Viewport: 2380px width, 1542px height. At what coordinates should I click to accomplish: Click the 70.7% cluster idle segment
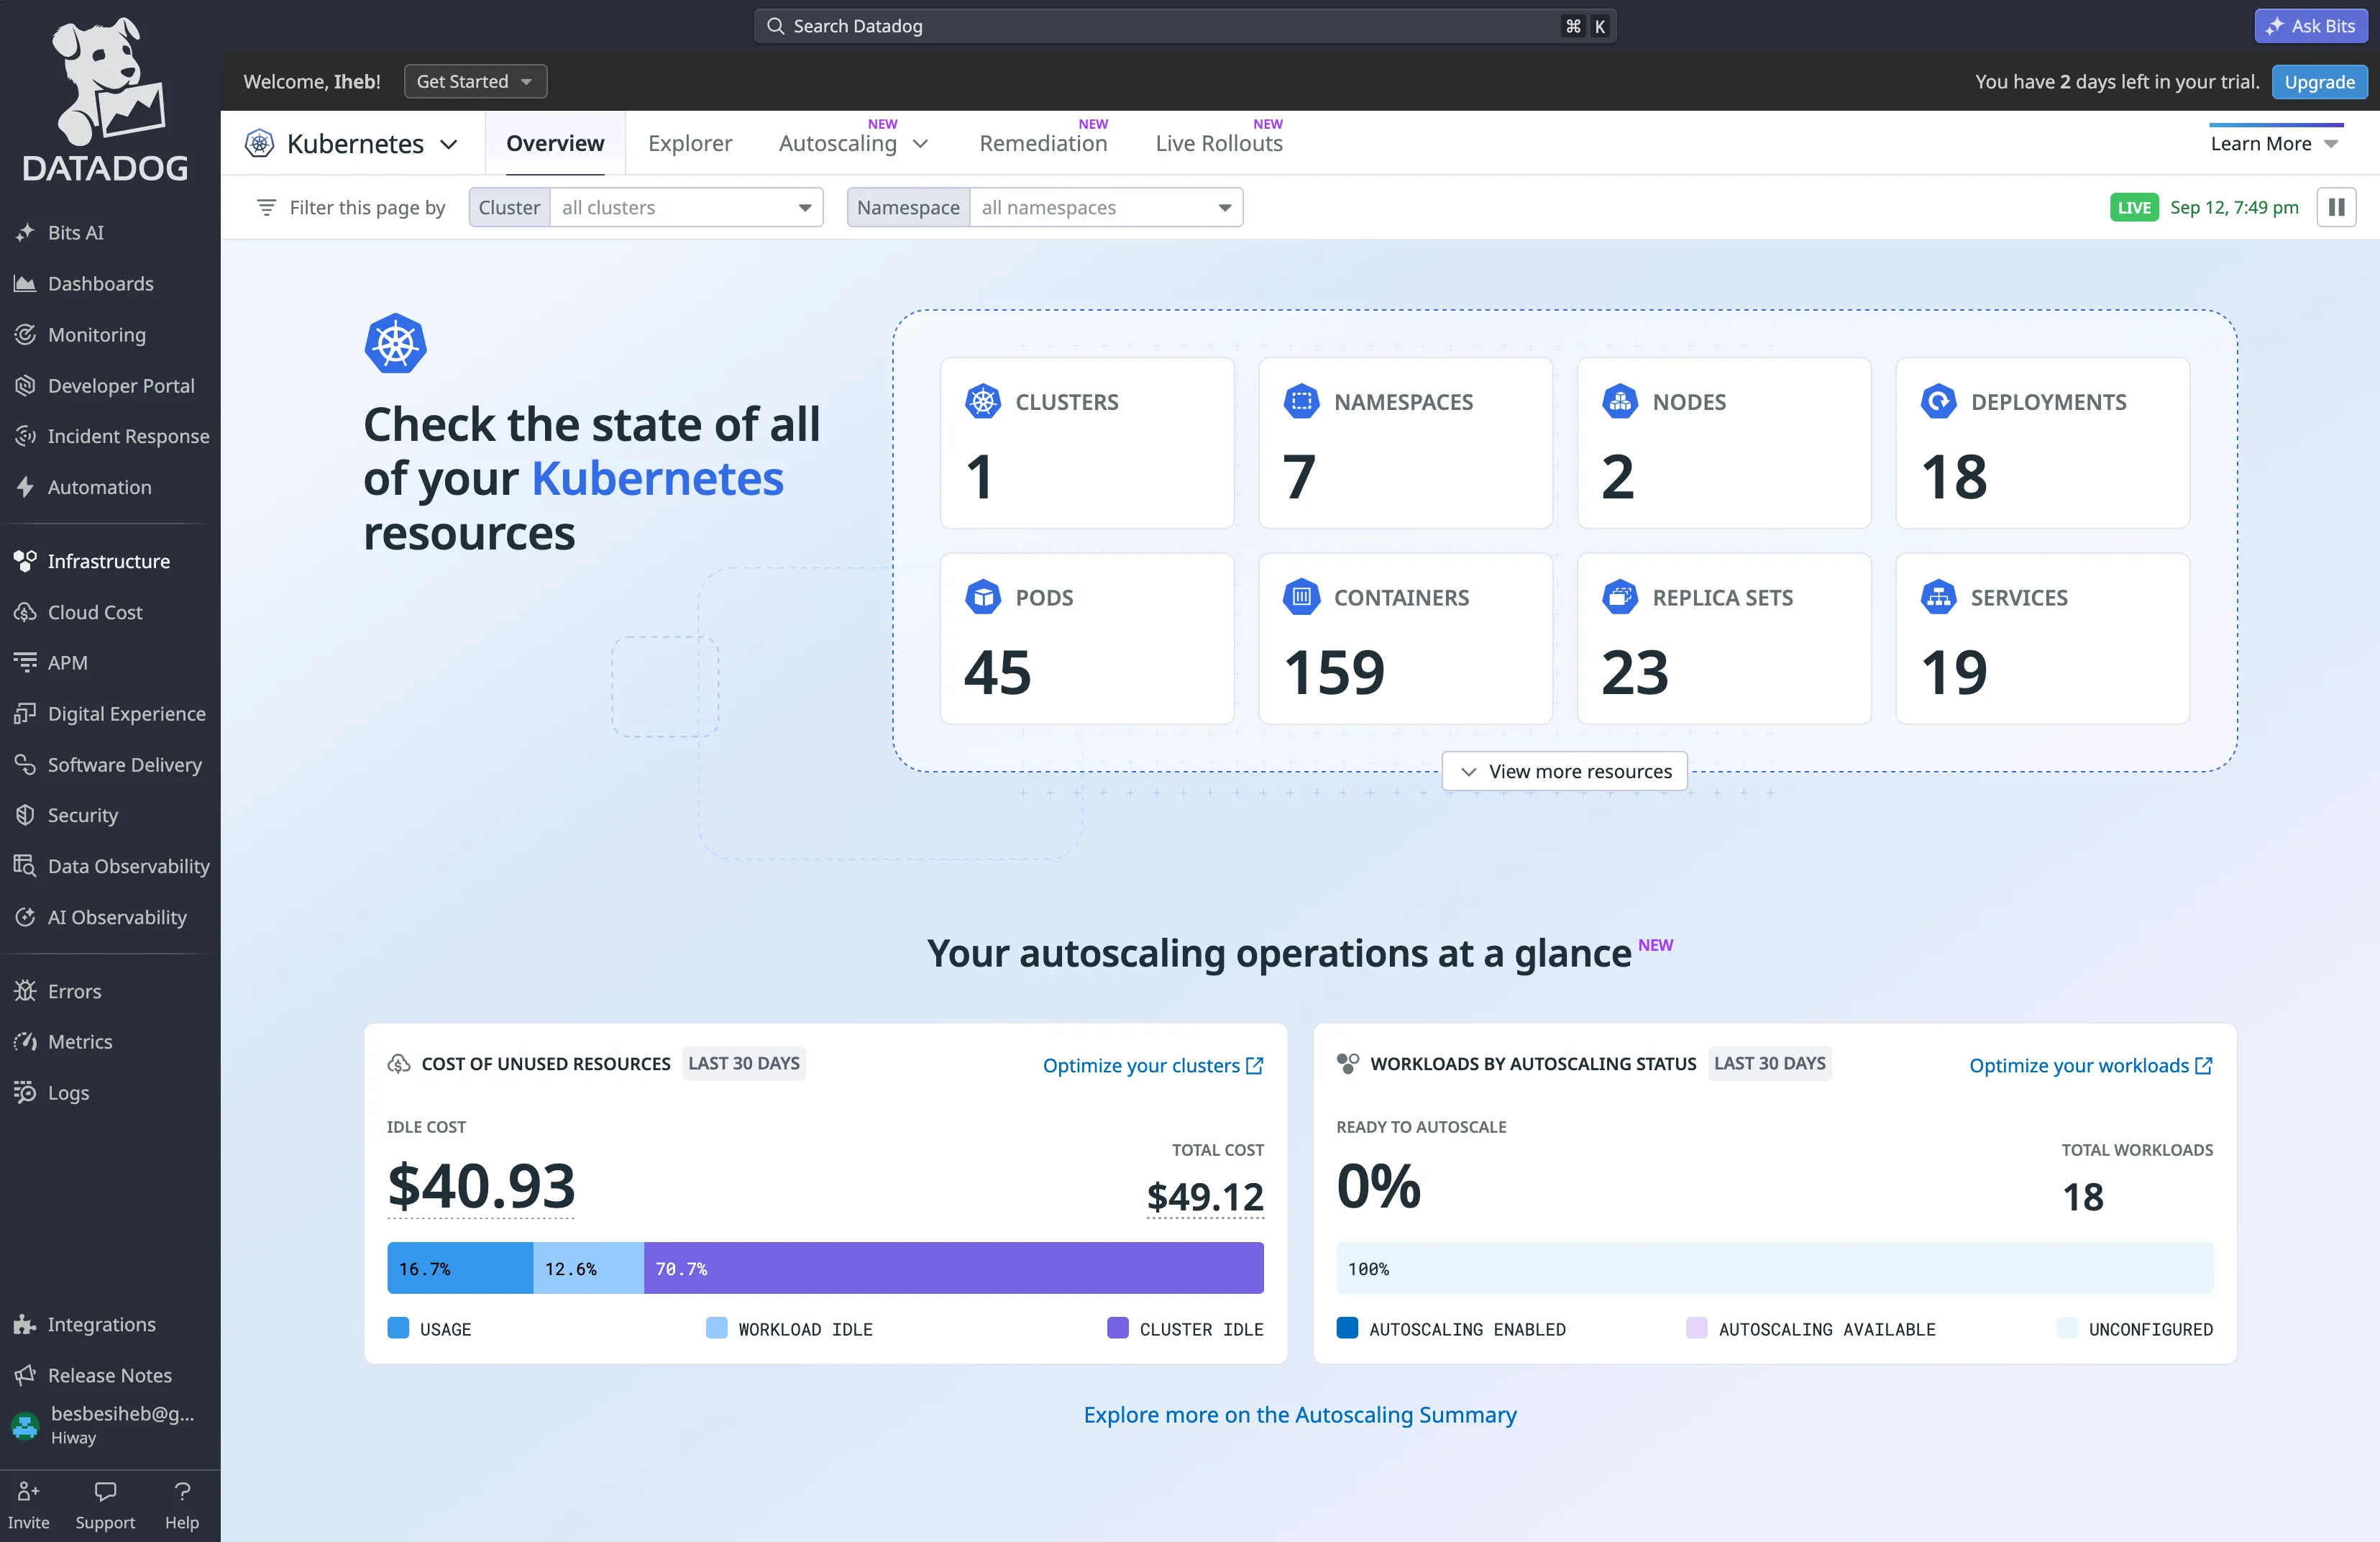(954, 1268)
